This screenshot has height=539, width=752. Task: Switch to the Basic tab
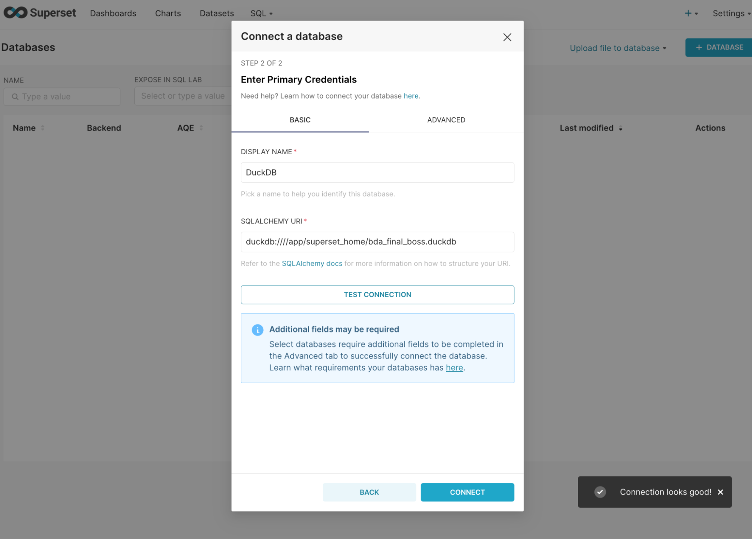[300, 120]
